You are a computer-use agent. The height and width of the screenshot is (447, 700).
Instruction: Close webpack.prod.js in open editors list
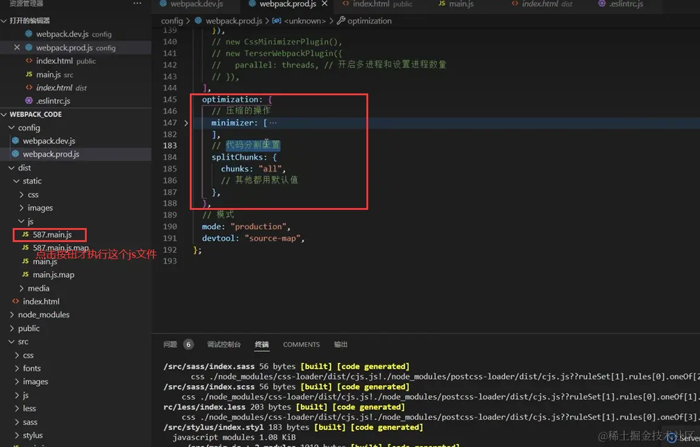click(17, 47)
